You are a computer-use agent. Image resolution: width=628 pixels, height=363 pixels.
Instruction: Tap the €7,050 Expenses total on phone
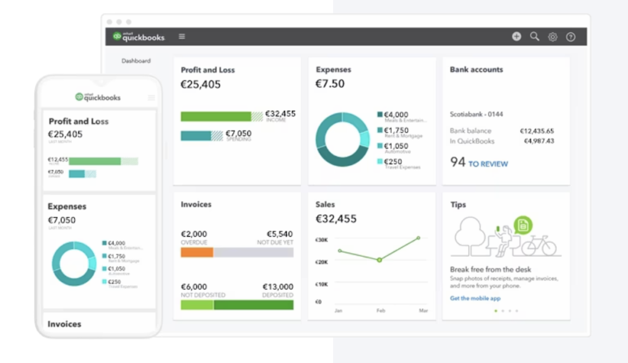point(62,220)
